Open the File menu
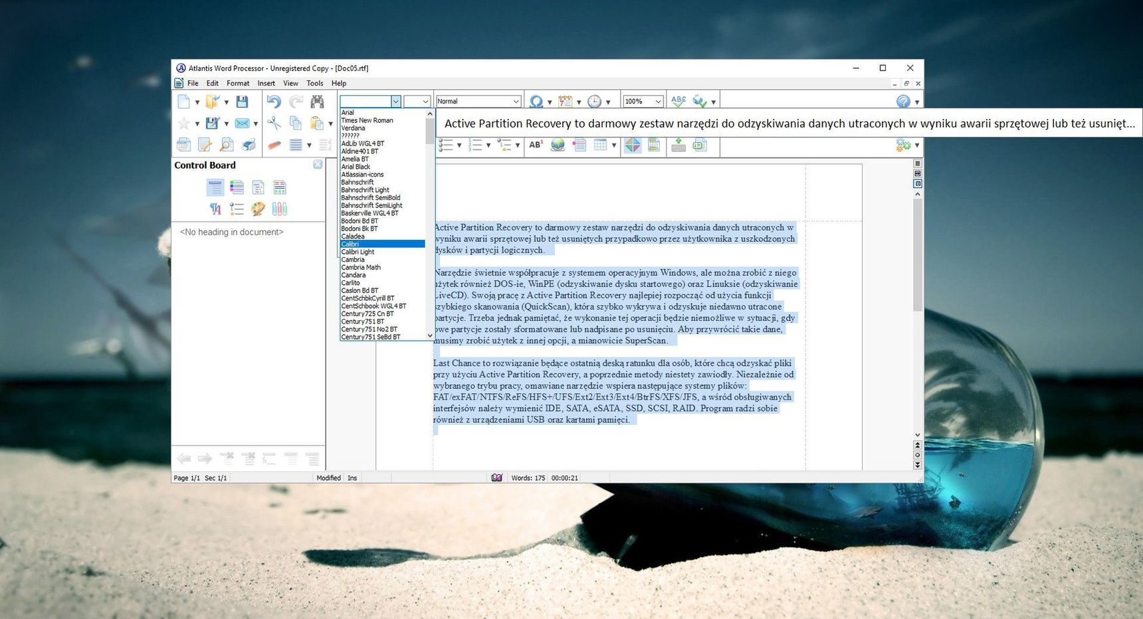 (193, 84)
